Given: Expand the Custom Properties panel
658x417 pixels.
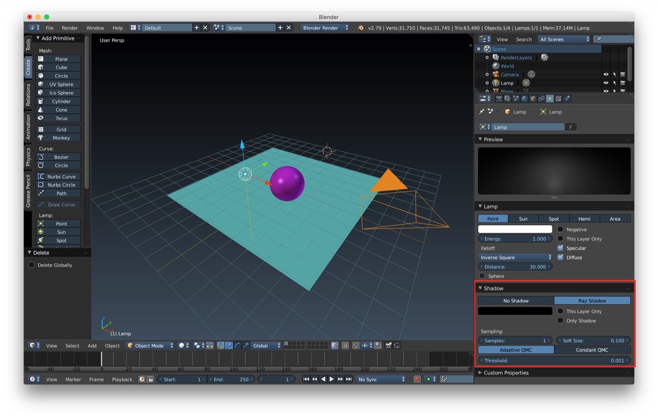Looking at the screenshot, I should point(480,373).
